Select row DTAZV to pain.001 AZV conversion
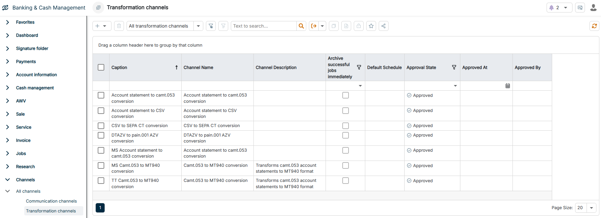The image size is (601, 218). 101,135
